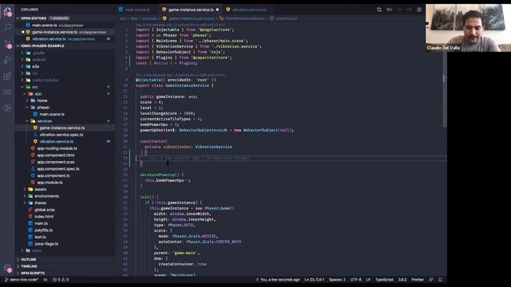Click the GameInstanceService breadcrumb item
This screenshot has height=287, width=511.
(x=245, y=18)
